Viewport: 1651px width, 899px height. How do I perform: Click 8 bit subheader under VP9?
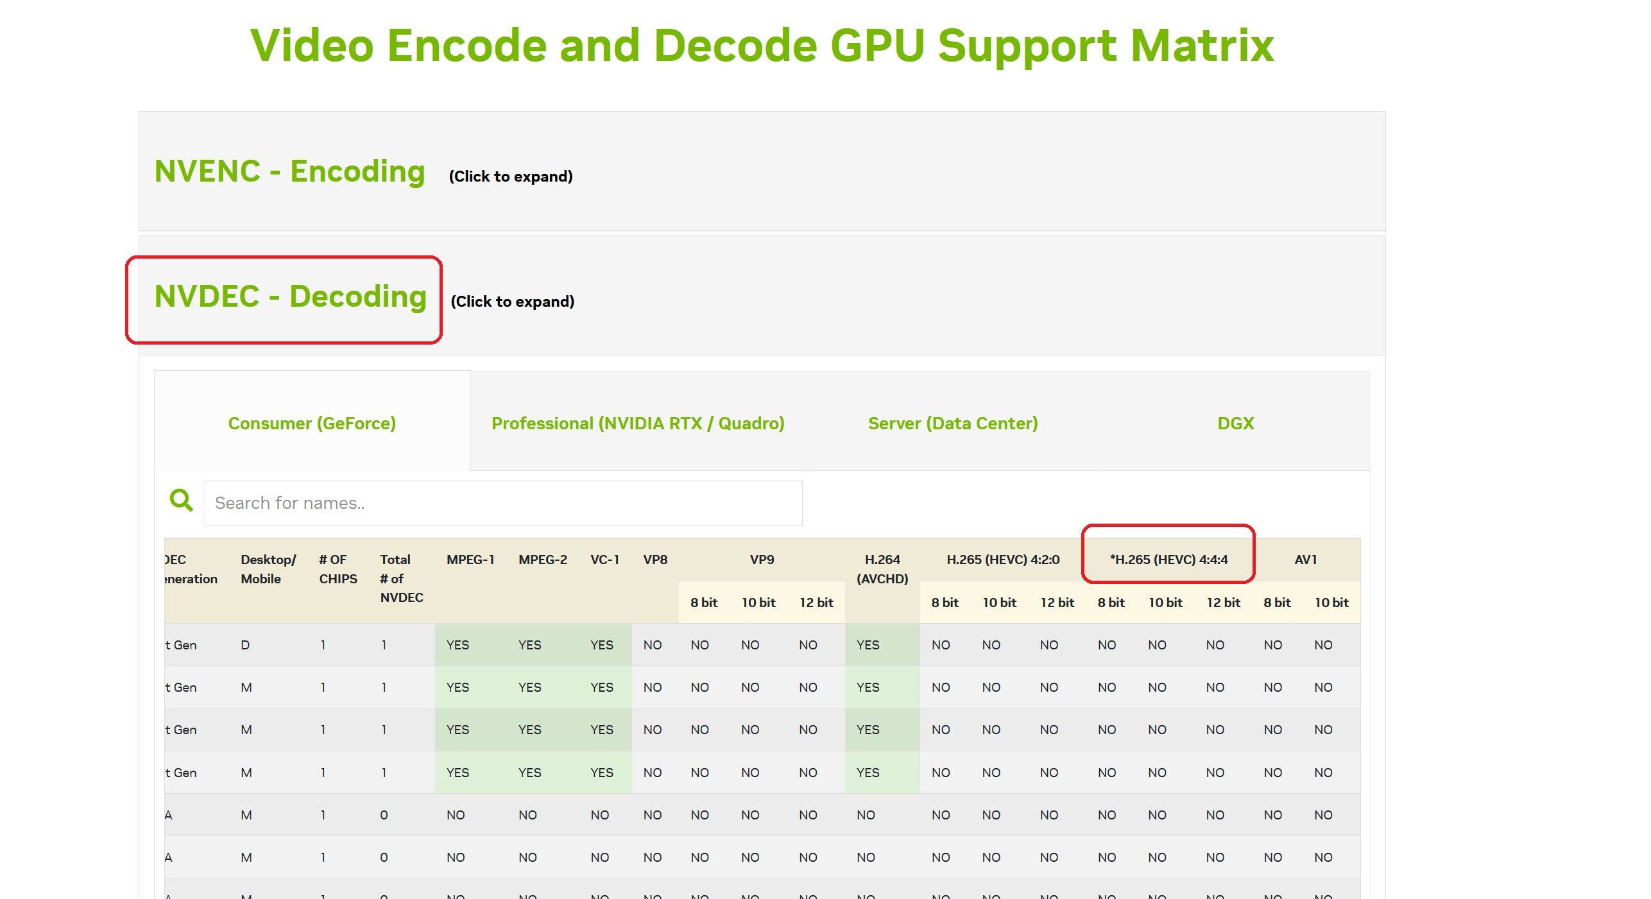pyautogui.click(x=704, y=603)
